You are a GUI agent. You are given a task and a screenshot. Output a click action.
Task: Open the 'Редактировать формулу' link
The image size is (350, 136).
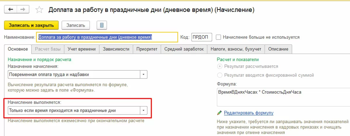pos(249,113)
